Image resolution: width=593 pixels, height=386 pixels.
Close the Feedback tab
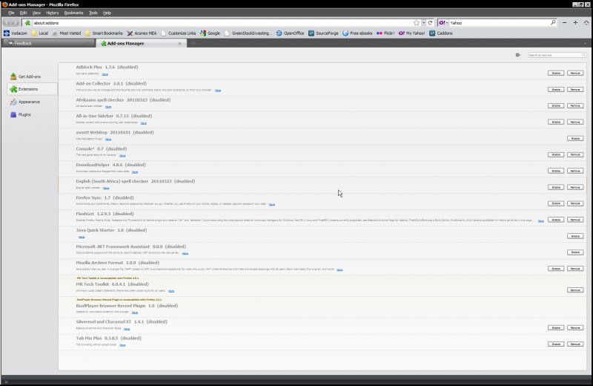click(x=87, y=44)
